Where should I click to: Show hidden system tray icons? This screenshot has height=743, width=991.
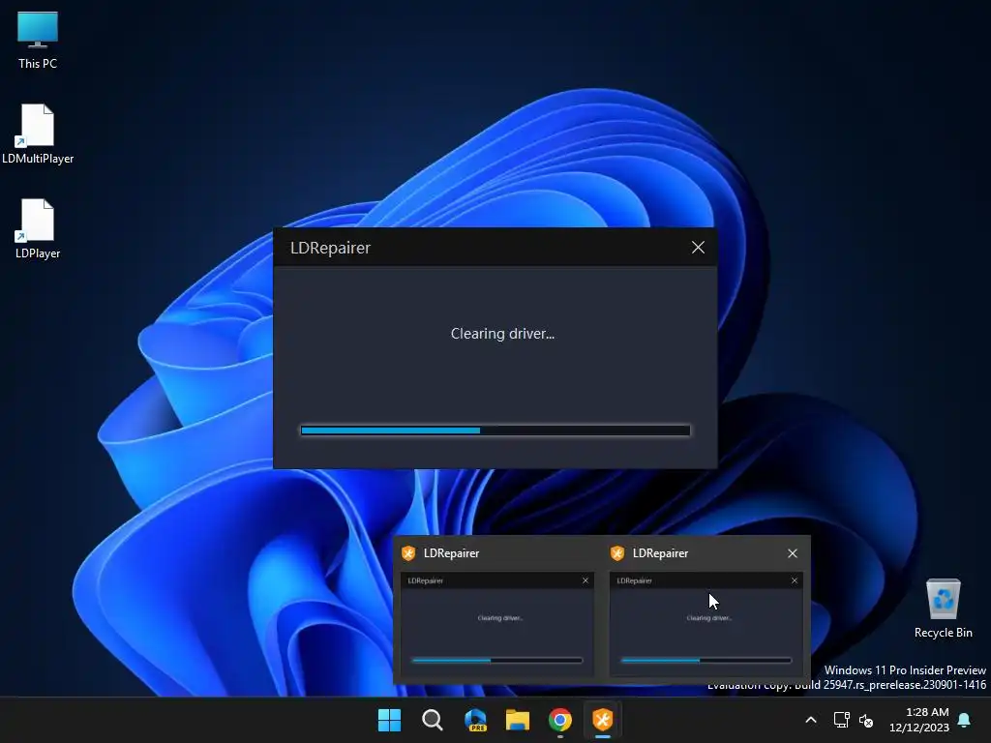pyautogui.click(x=811, y=720)
